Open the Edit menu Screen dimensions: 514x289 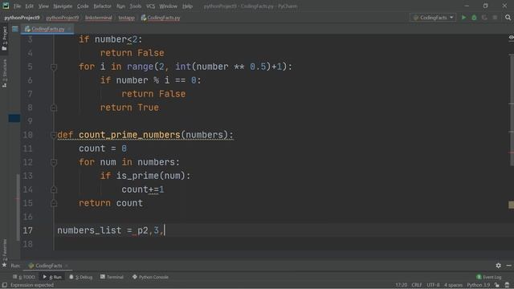coord(30,6)
